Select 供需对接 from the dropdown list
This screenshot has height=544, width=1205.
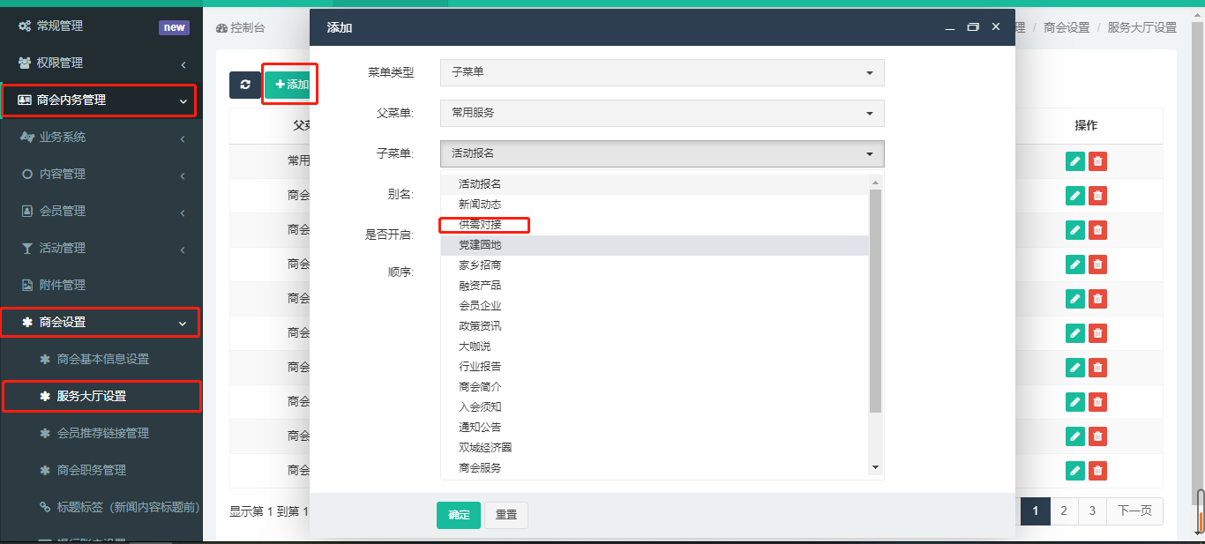tap(480, 225)
